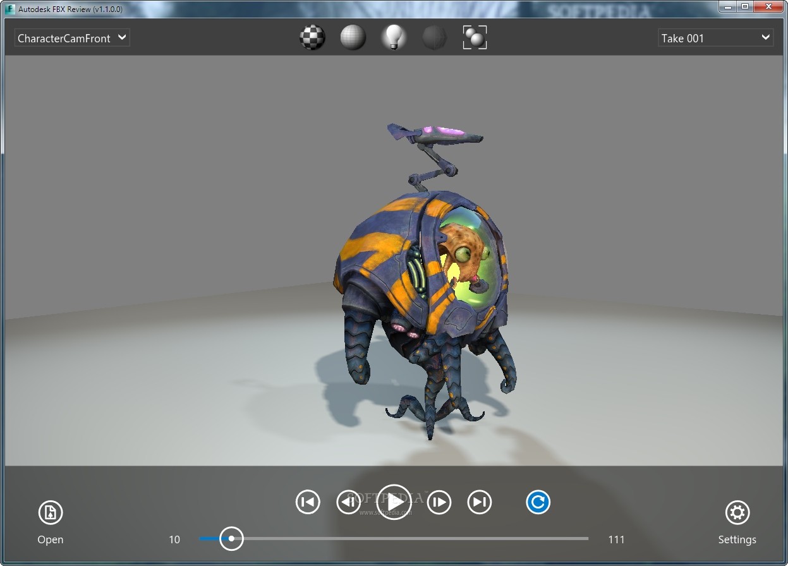Click the Open label text
This screenshot has width=788, height=566.
pyautogui.click(x=51, y=539)
